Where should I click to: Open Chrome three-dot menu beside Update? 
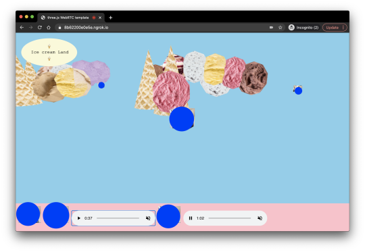[x=343, y=28]
